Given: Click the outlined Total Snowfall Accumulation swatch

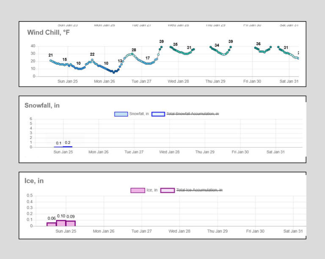Looking at the screenshot, I should click(158, 114).
